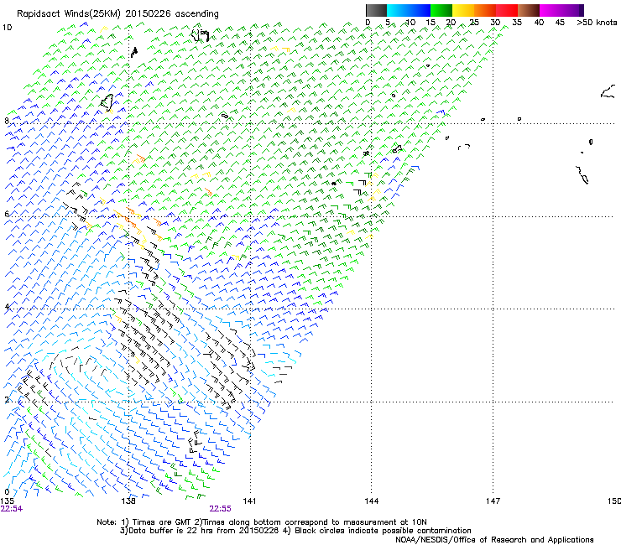Click the longitude label '141'
The width and height of the screenshot is (621, 545).
[249, 501]
